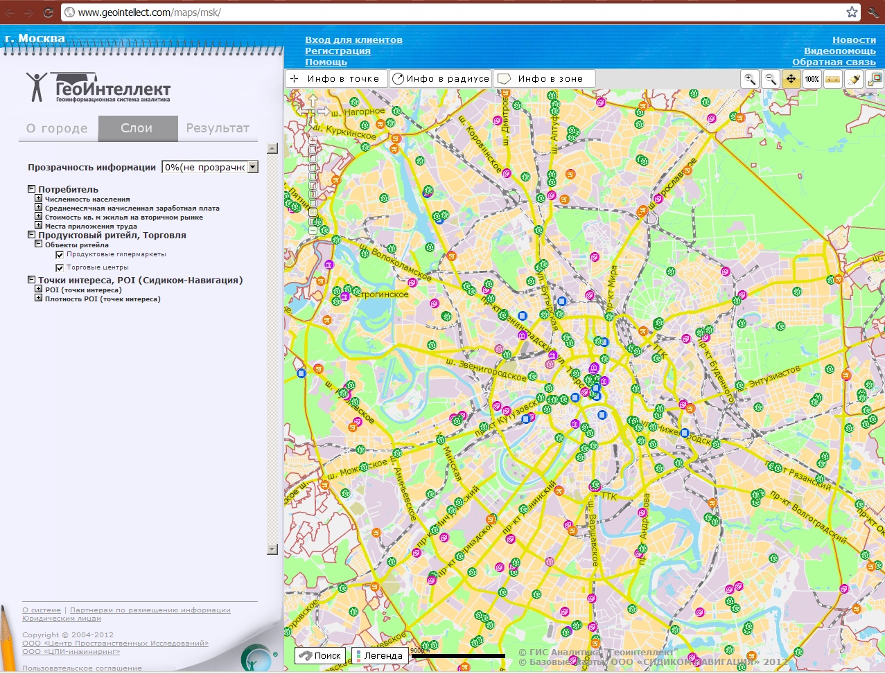Click the map overview window icon
The image size is (885, 674).
point(874,79)
